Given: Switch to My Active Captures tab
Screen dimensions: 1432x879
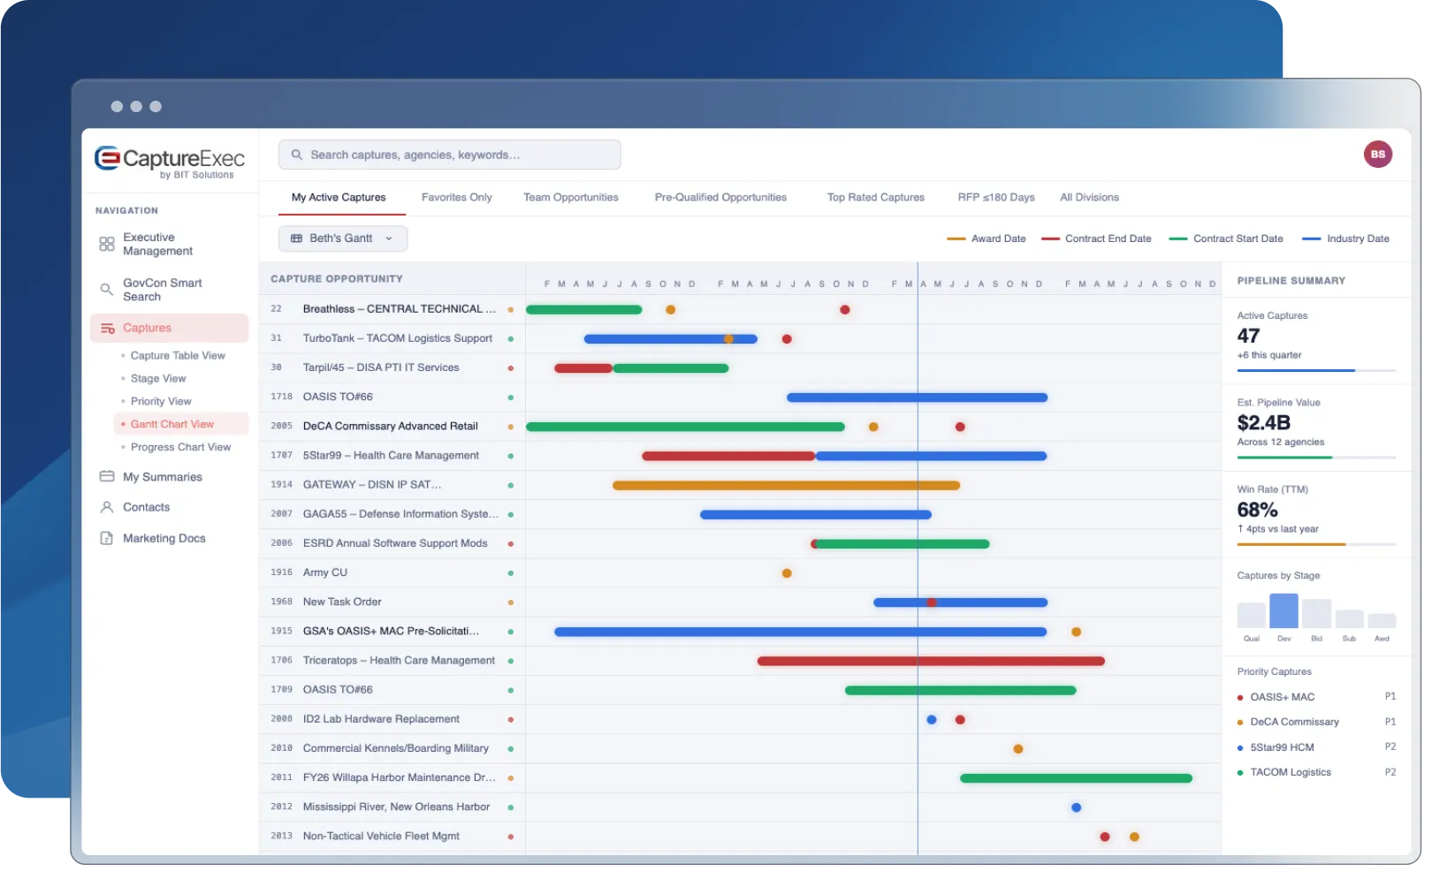Looking at the screenshot, I should (x=339, y=198).
